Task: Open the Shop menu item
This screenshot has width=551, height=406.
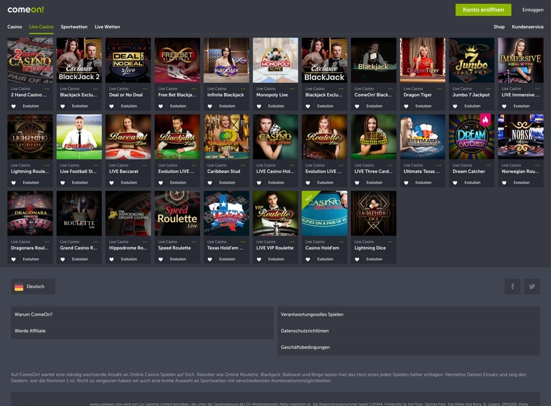Action: [x=499, y=26]
